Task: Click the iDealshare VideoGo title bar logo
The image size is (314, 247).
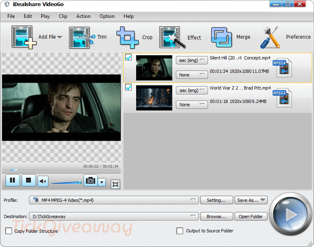Action: coord(7,4)
